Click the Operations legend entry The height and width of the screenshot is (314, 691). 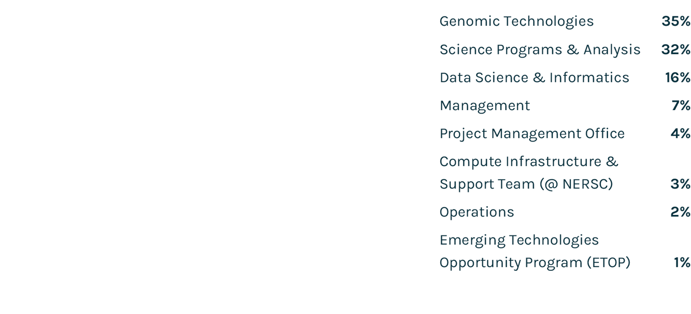[x=477, y=212]
